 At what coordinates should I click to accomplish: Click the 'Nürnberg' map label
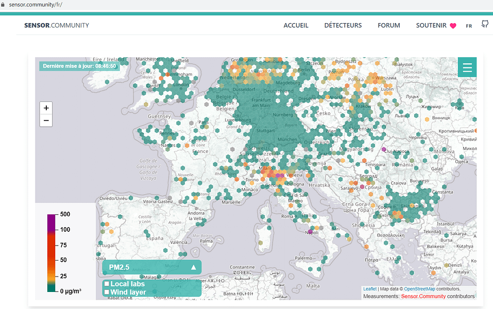[x=283, y=115]
